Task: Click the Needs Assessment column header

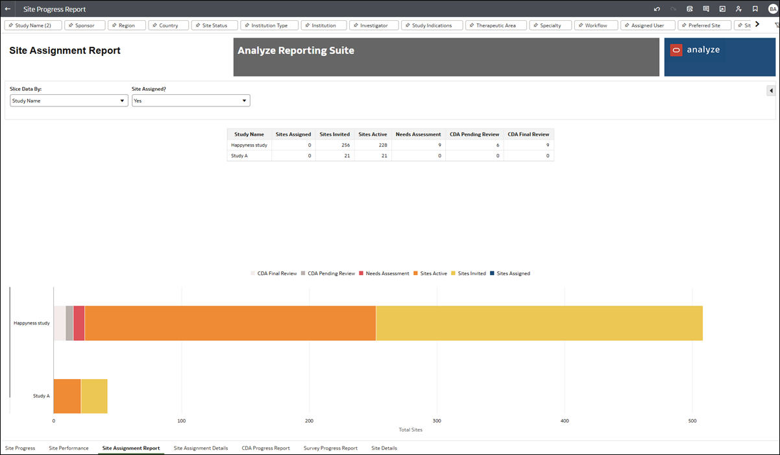Action: (419, 134)
